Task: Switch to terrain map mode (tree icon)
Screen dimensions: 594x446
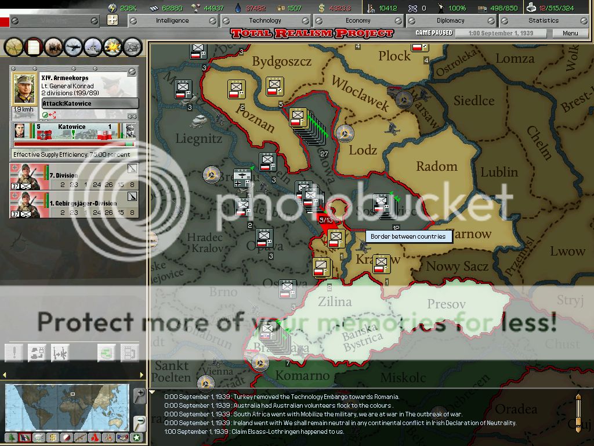Action: click(x=11, y=437)
